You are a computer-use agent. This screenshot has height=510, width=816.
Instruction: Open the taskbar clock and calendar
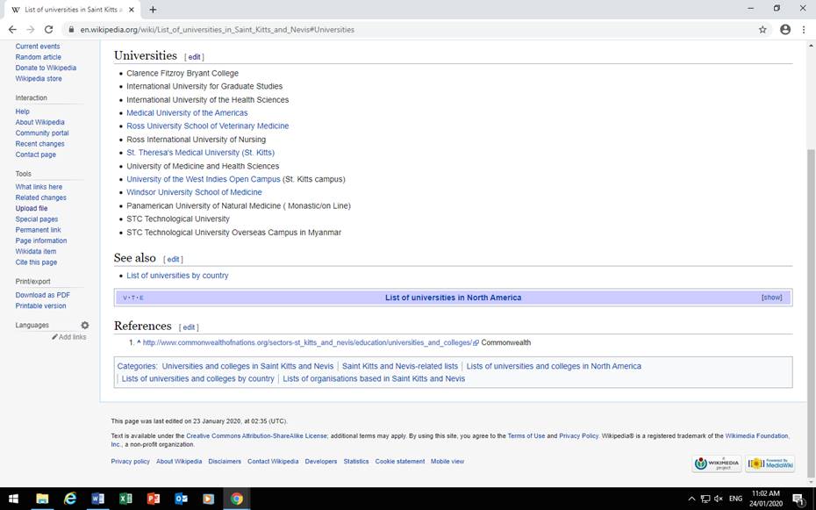pyautogui.click(x=766, y=499)
